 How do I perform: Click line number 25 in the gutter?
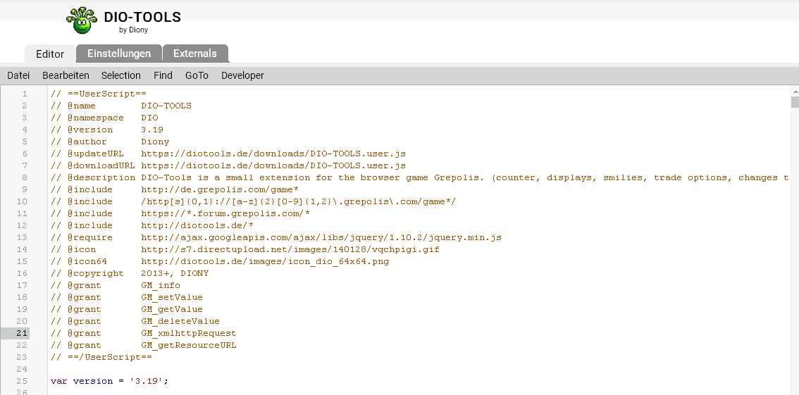point(22,381)
